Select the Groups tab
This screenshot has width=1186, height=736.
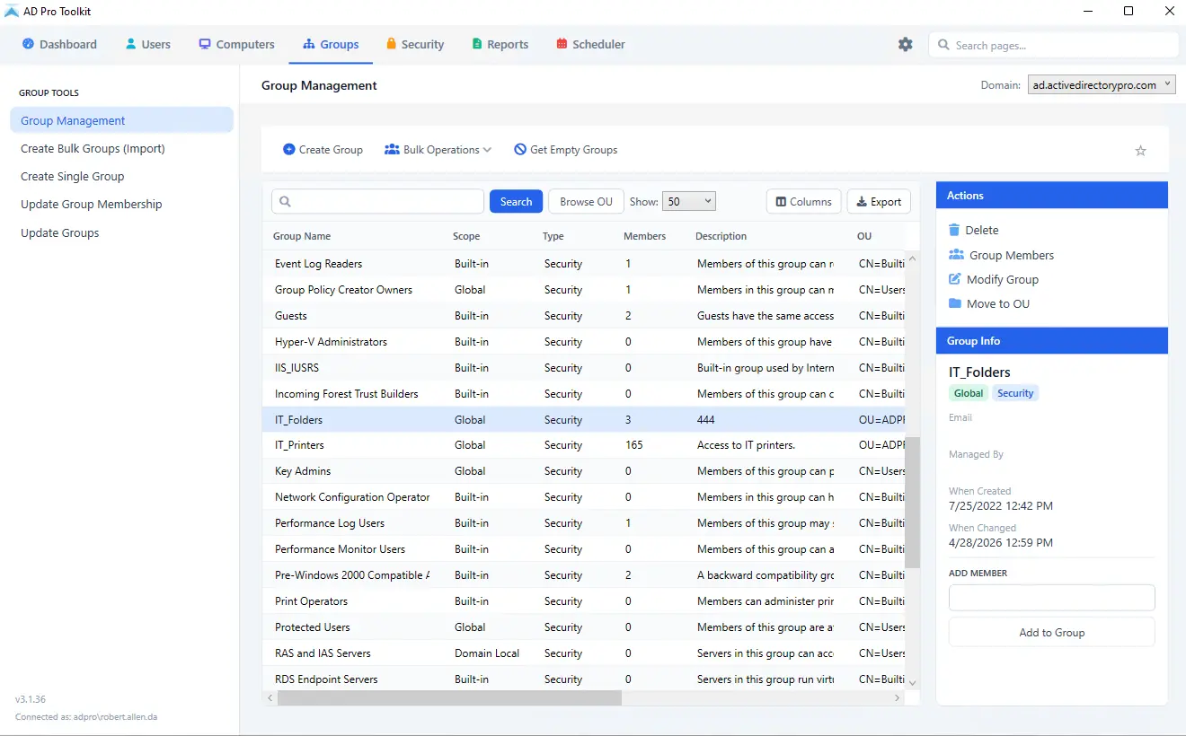click(x=331, y=44)
